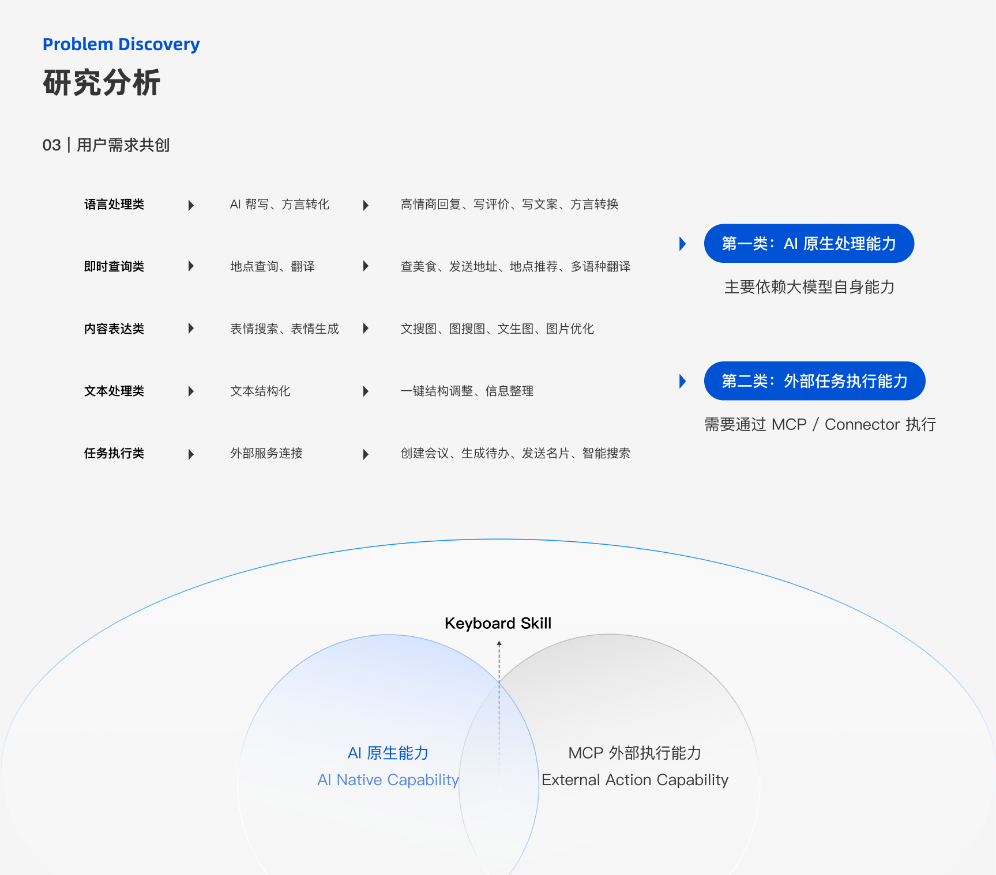The image size is (996, 875).
Task: Select the Problem Discovery heading
Action: [121, 44]
